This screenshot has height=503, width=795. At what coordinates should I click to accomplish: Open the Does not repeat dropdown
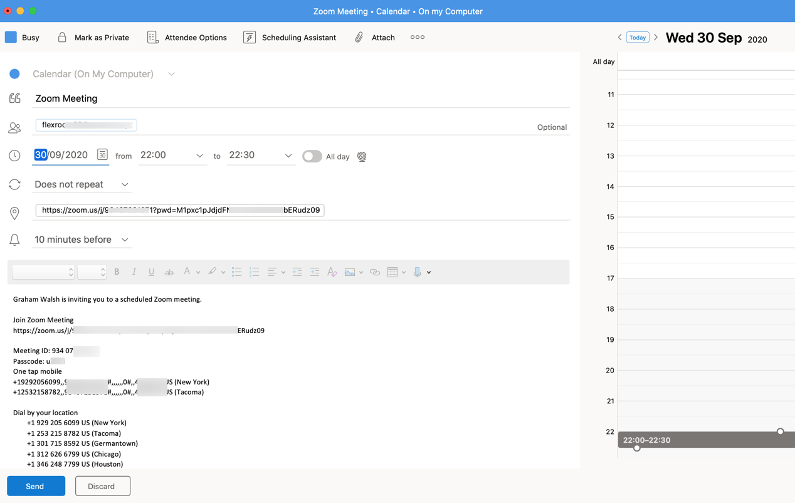click(82, 184)
